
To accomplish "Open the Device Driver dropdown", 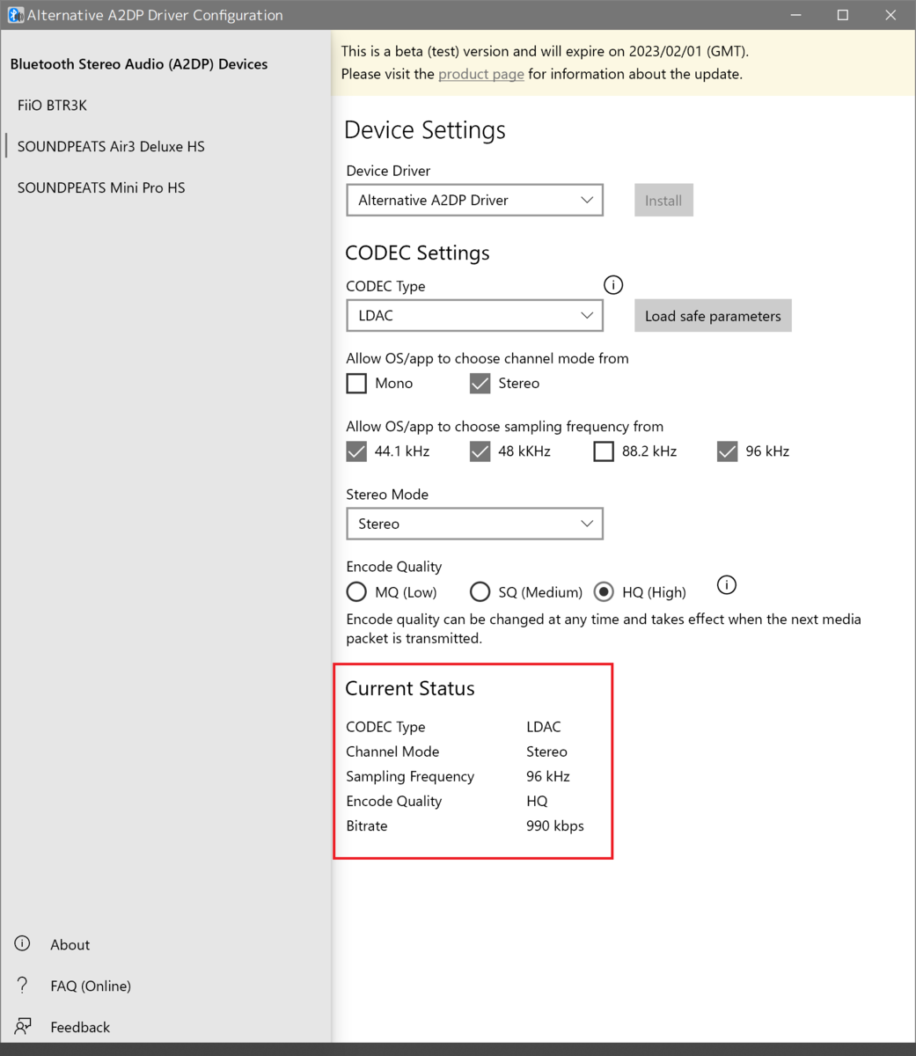I will point(474,200).
